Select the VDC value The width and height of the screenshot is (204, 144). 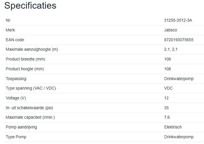168,88
